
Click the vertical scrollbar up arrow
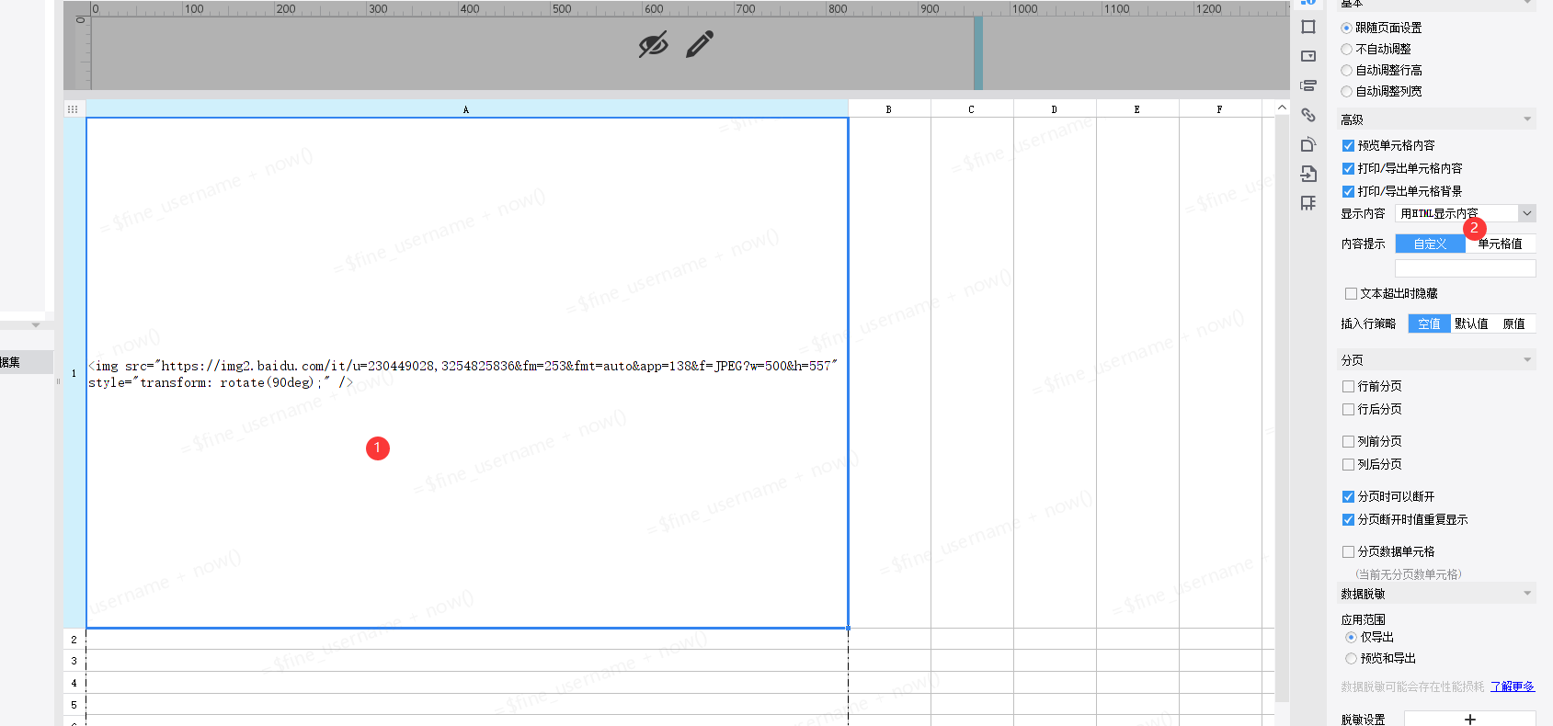1282,108
